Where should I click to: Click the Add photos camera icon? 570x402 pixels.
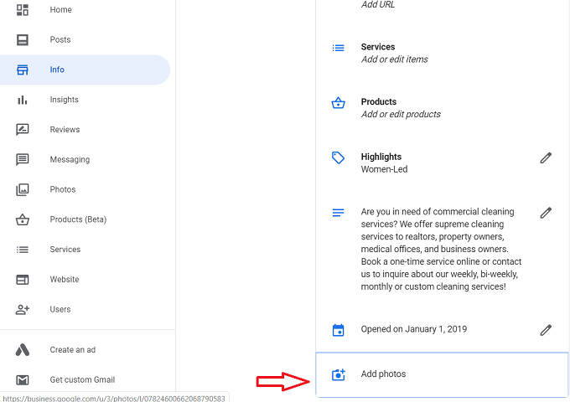339,374
